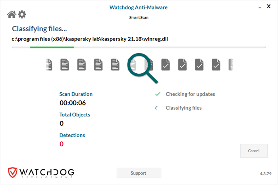Image resolution: width=278 pixels, height=185 pixels.
Task: Click the magnifying glass scanning icon
Action: click(142, 68)
